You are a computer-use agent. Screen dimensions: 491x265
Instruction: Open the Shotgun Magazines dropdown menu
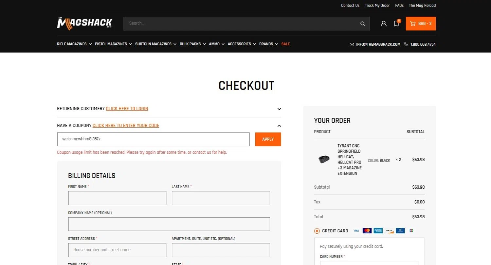point(156,44)
